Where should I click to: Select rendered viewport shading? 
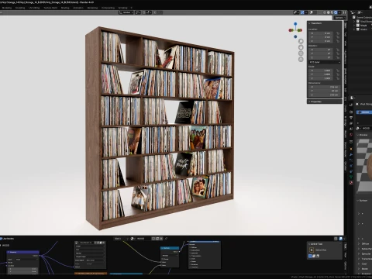pos(336,12)
